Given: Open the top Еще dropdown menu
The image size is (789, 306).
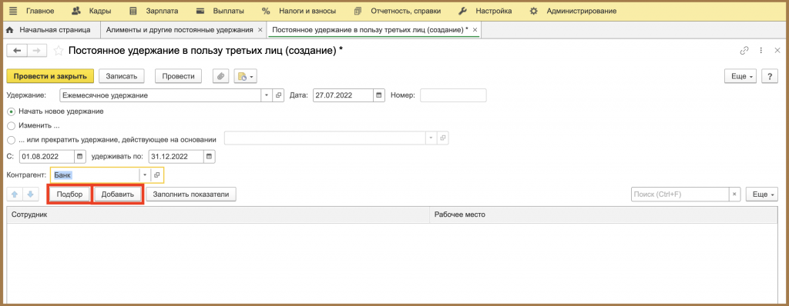Looking at the screenshot, I should click(740, 76).
